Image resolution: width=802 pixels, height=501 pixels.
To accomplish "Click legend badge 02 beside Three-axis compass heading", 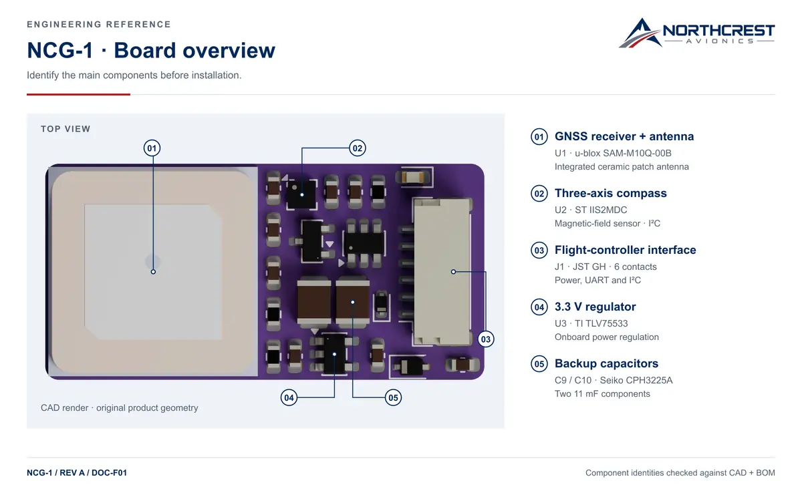I will click(539, 193).
